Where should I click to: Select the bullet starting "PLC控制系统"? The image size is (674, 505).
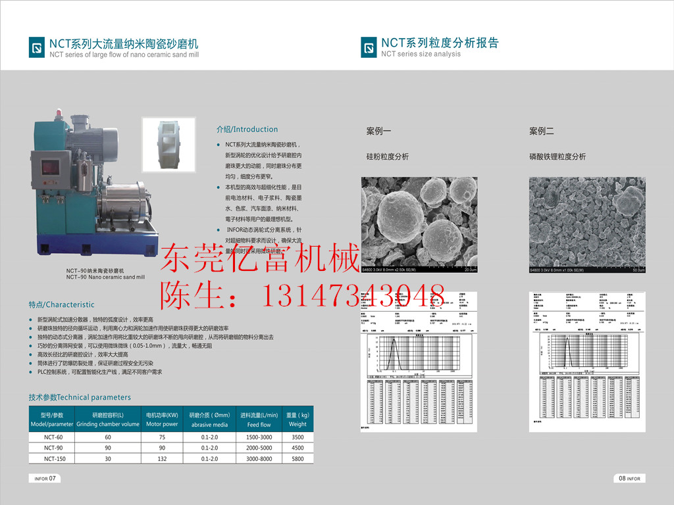pos(100,372)
